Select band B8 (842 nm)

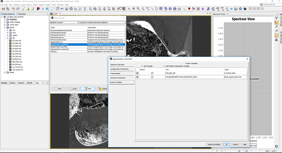click(17, 59)
